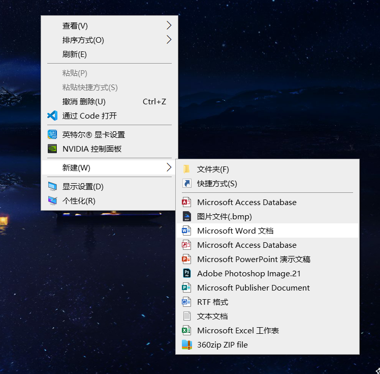Select the greyed 粘贴(P) entry
Viewport: 380px width, 374px height.
pyautogui.click(x=110, y=73)
